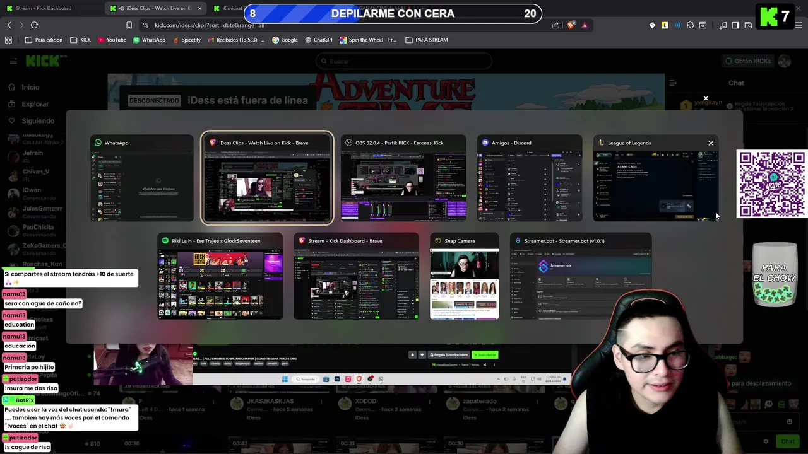Screen dimensions: 808x454
Task: Go back with the browser back arrow
Action: 9,25
